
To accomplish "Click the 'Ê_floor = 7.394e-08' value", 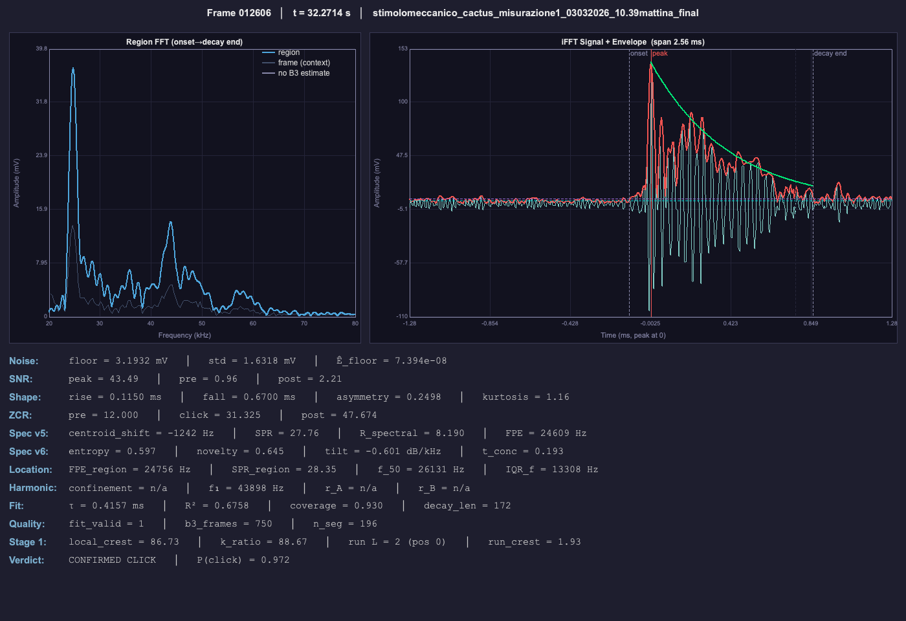I will pyautogui.click(x=392, y=361).
